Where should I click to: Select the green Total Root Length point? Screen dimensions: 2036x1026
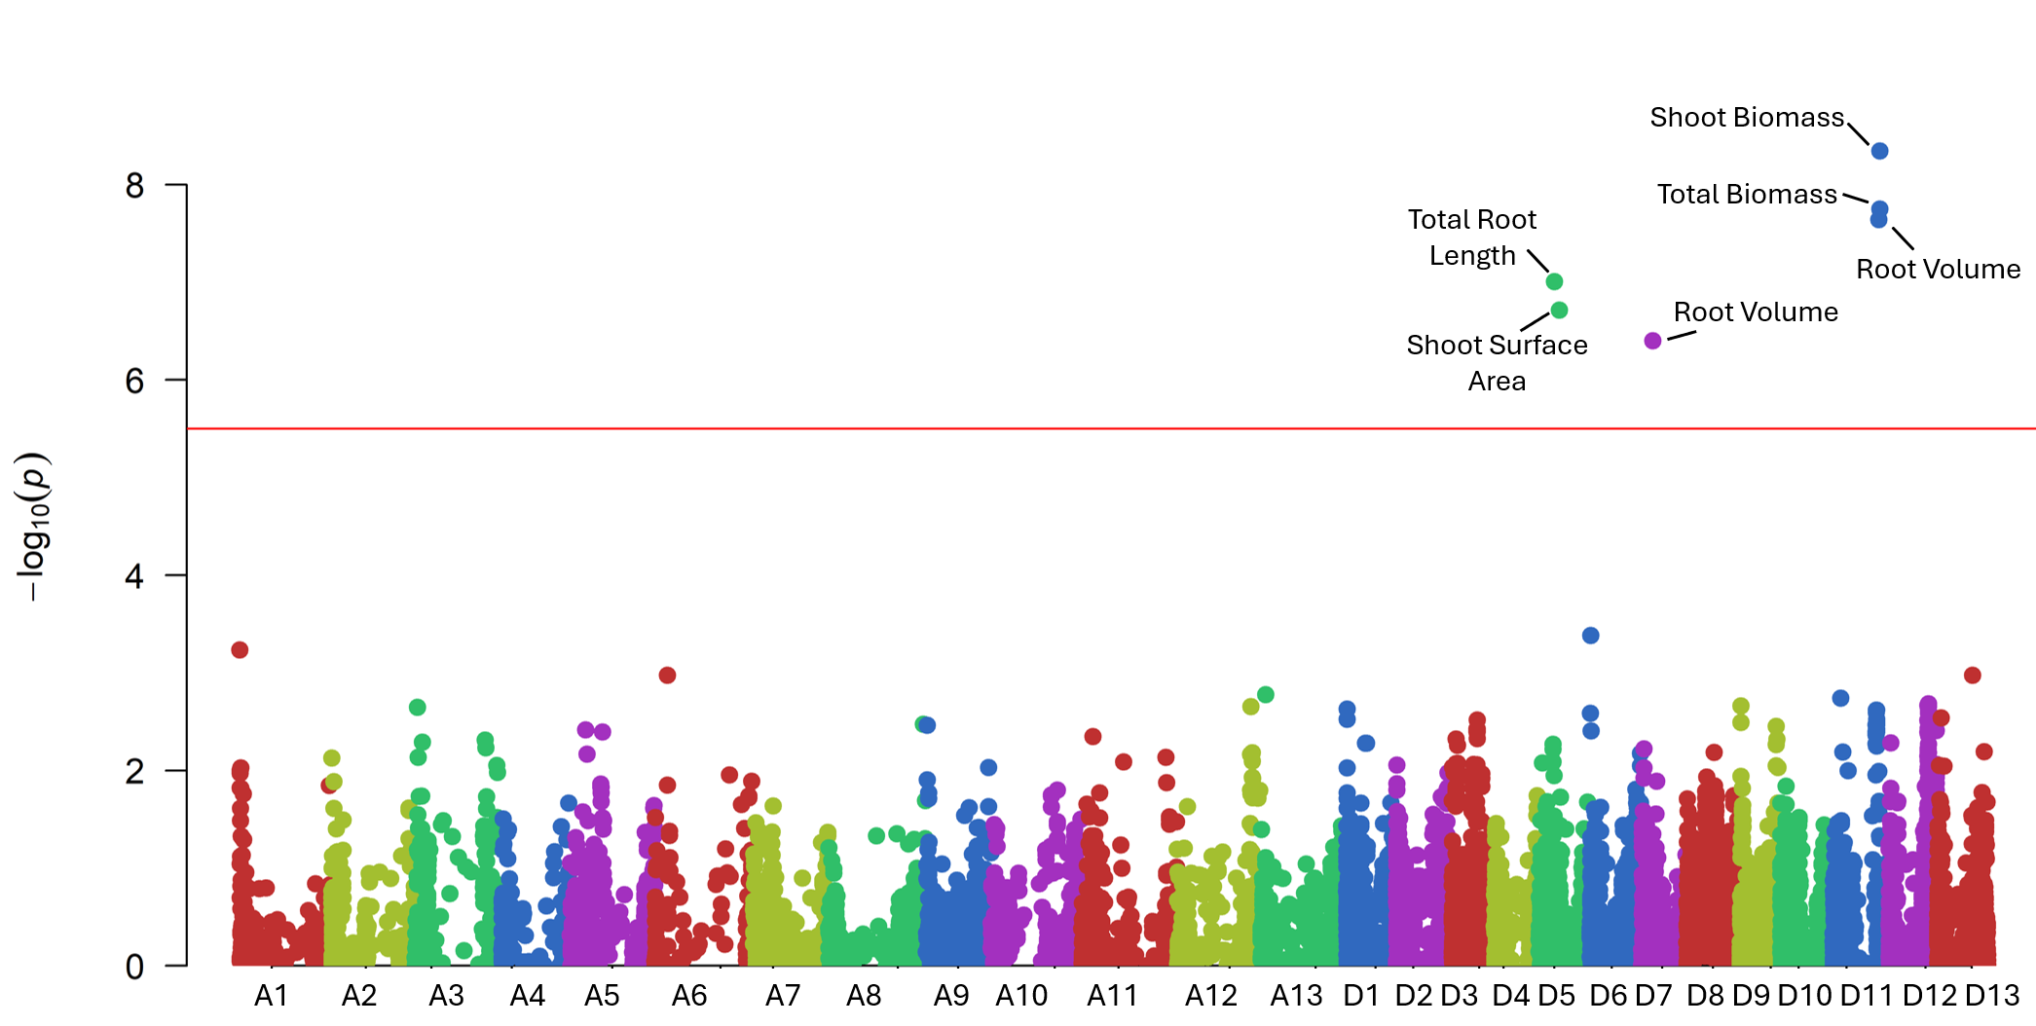(1554, 281)
